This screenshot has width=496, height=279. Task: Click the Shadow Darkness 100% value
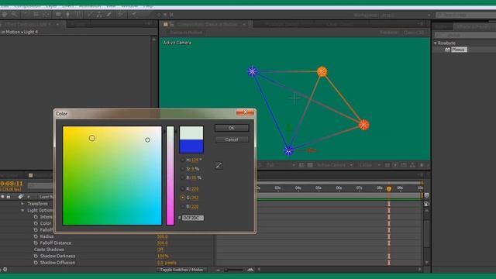tap(163, 257)
